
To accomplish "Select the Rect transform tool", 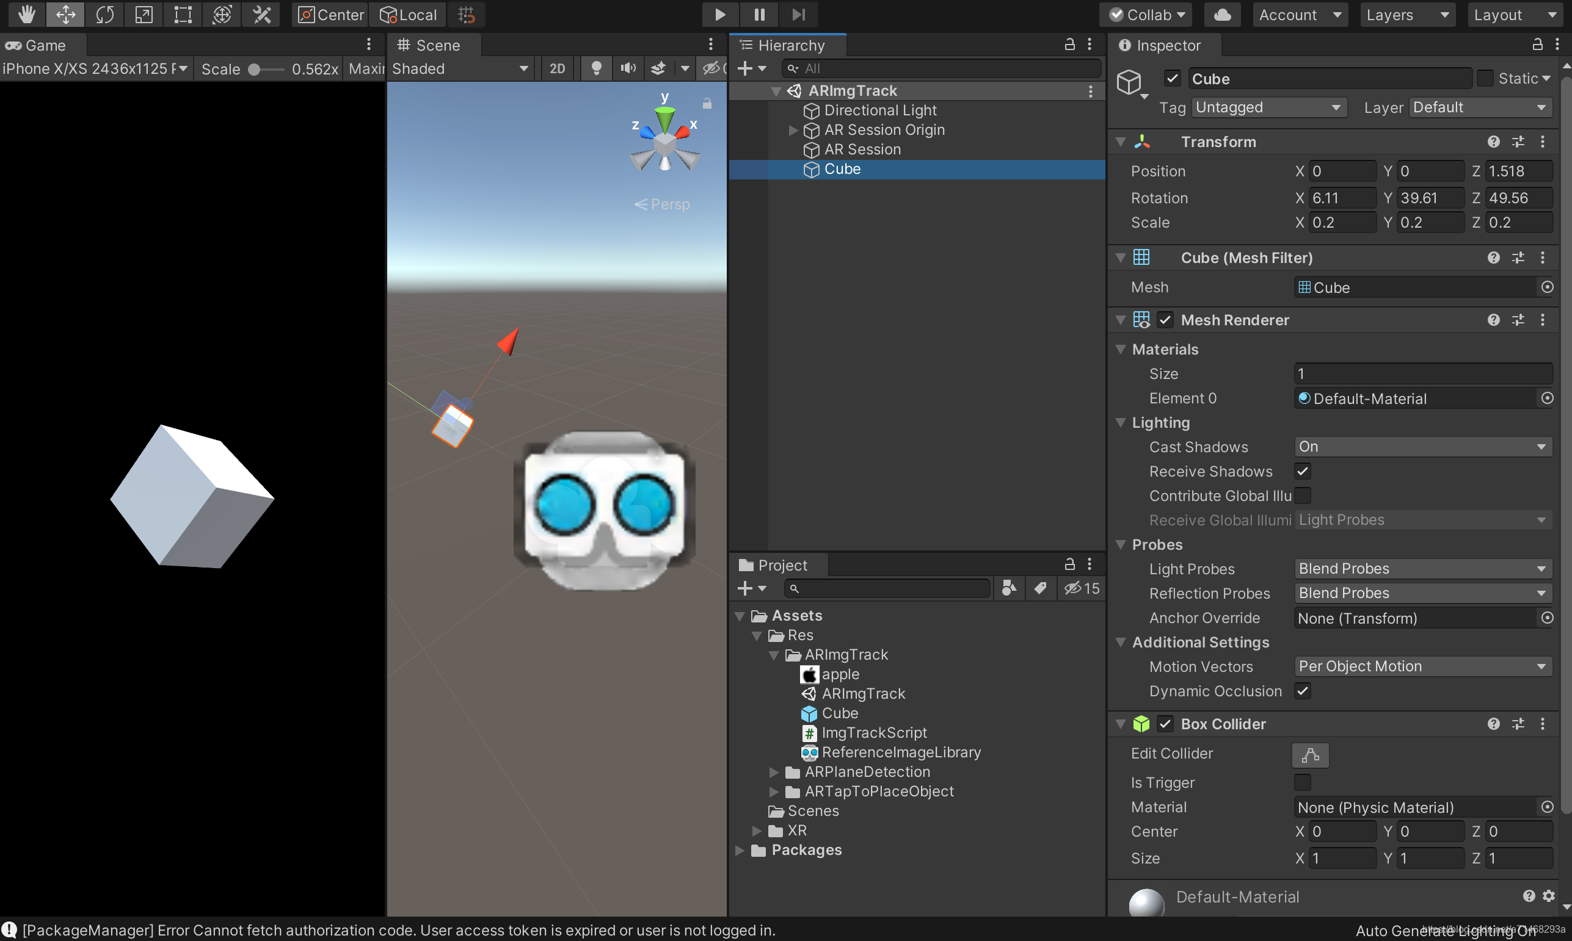I will click(x=183, y=14).
